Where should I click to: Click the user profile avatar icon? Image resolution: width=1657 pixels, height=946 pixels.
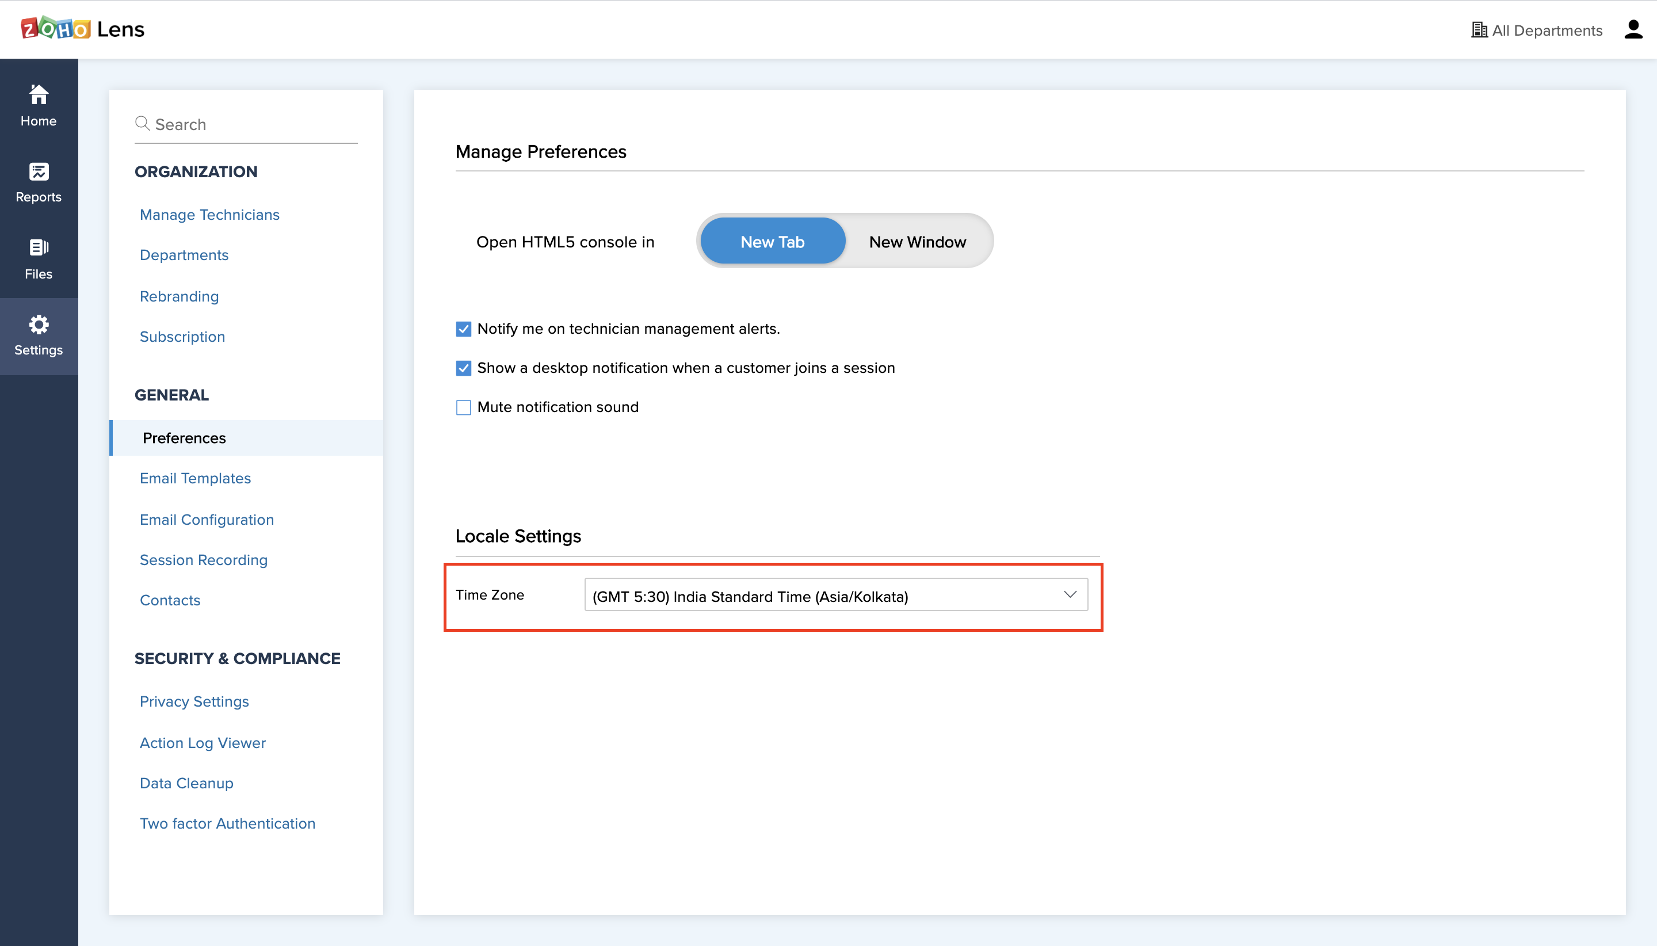[x=1633, y=30]
